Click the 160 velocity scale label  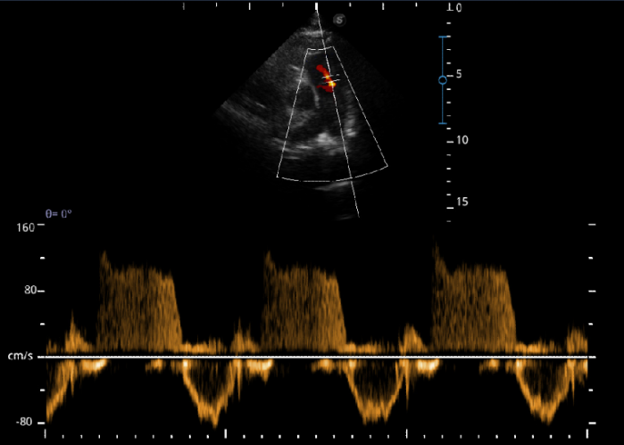tap(25, 227)
